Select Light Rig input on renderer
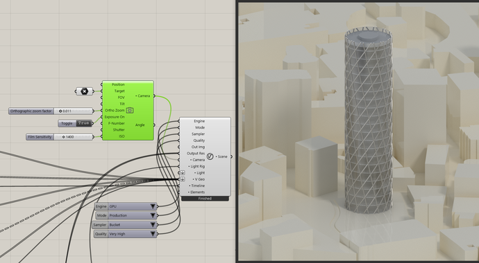The image size is (479, 263). tap(196, 166)
